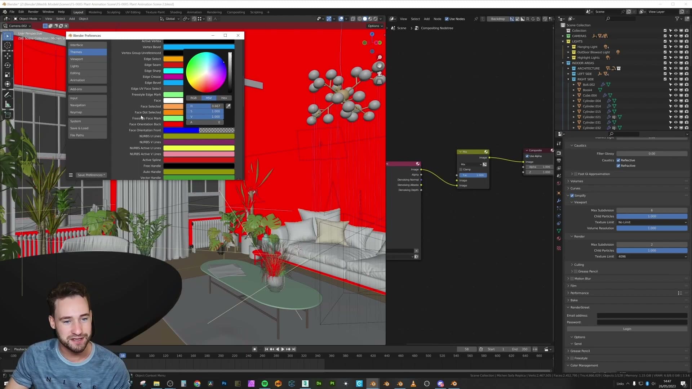Open the Object Mode dropdown
Image resolution: width=692 pixels, height=389 pixels.
(x=28, y=19)
